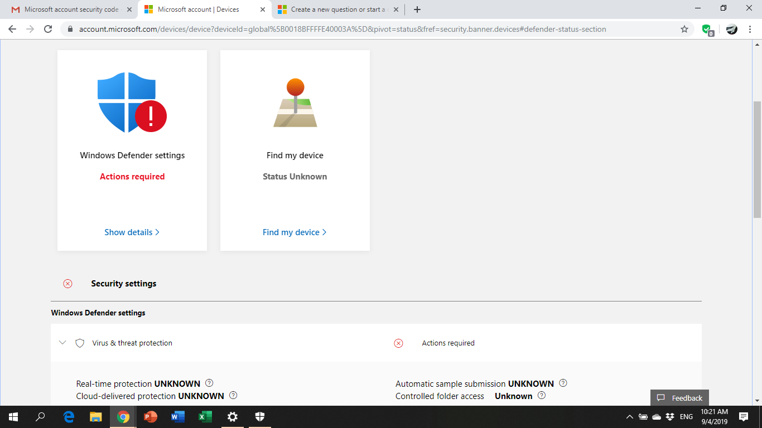Close the Gmail security code tab

click(x=129, y=9)
